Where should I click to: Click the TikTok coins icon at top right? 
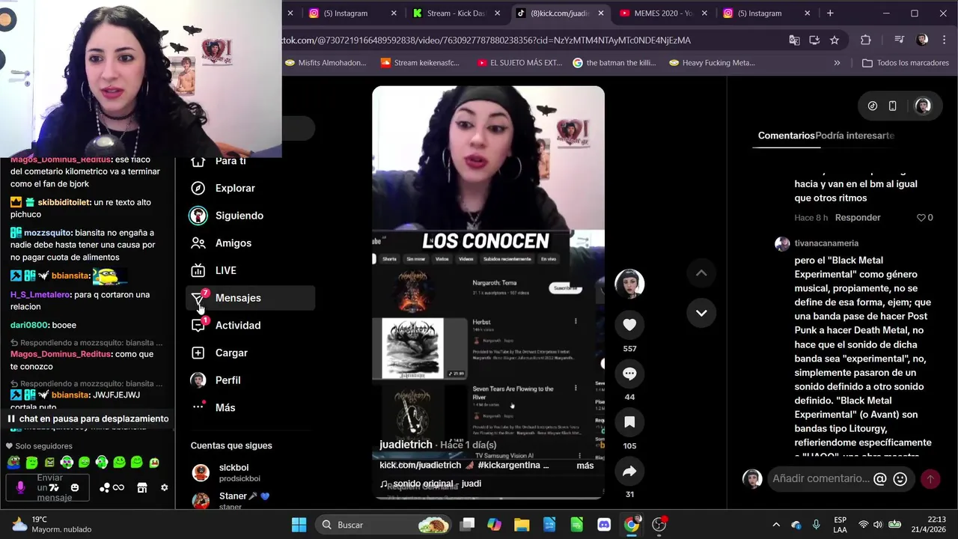tap(873, 106)
